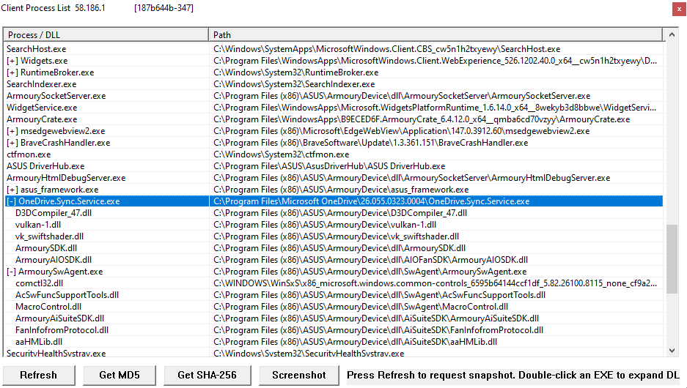
Task: Click the Get SHA-256 button
Action: tap(207, 376)
